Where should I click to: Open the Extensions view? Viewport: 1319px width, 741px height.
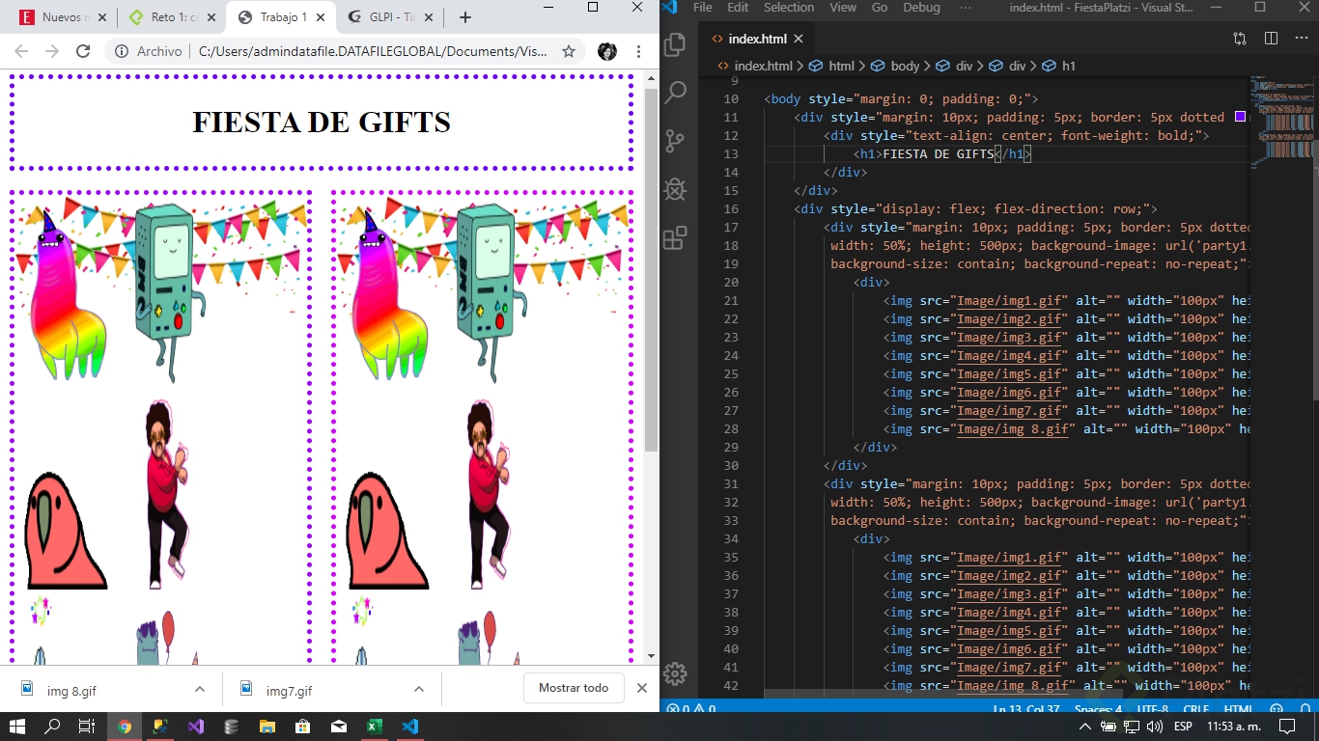coord(676,237)
